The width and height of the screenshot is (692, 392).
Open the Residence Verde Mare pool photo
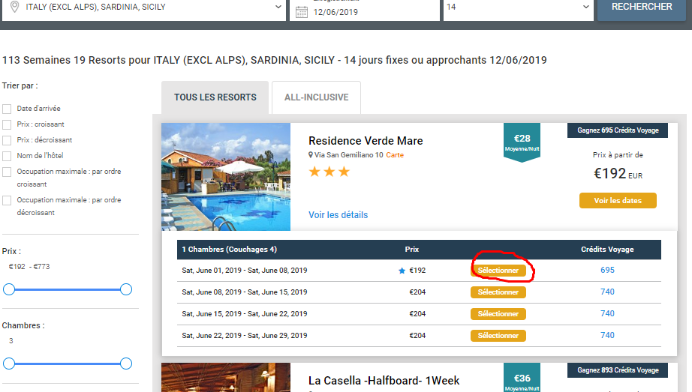click(226, 177)
